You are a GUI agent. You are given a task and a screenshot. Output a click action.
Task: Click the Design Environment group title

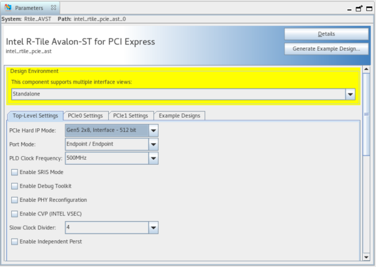click(x=34, y=71)
